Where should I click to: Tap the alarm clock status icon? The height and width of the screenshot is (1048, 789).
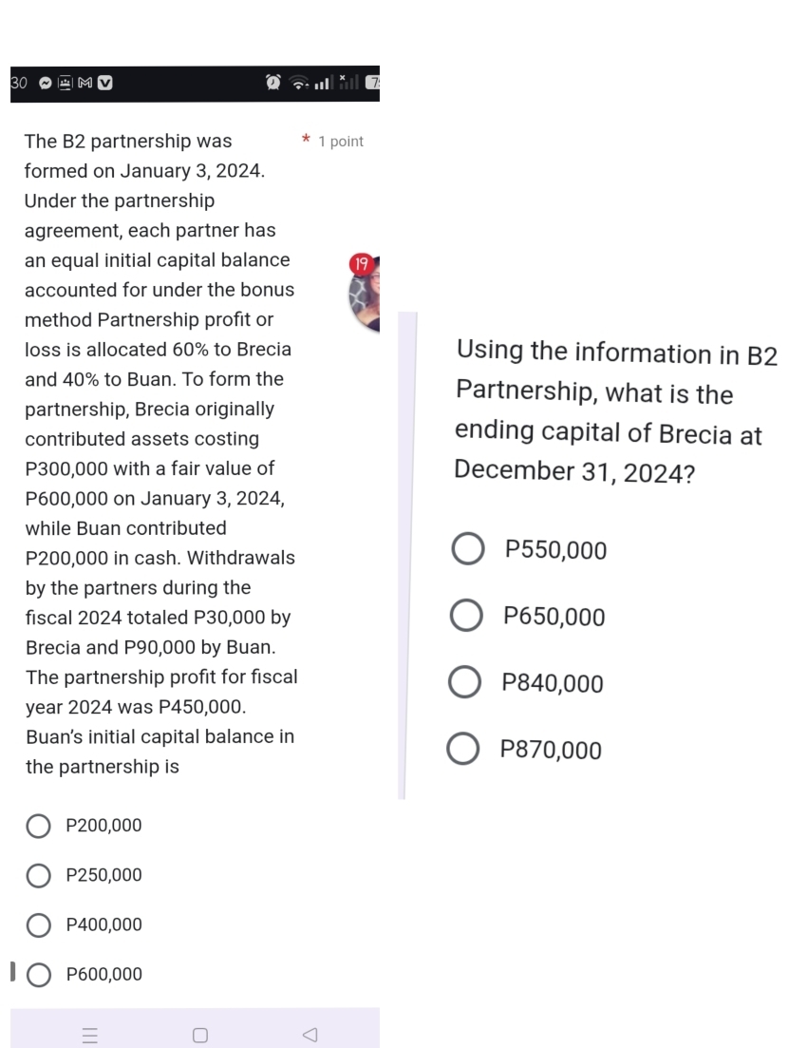coord(273,84)
